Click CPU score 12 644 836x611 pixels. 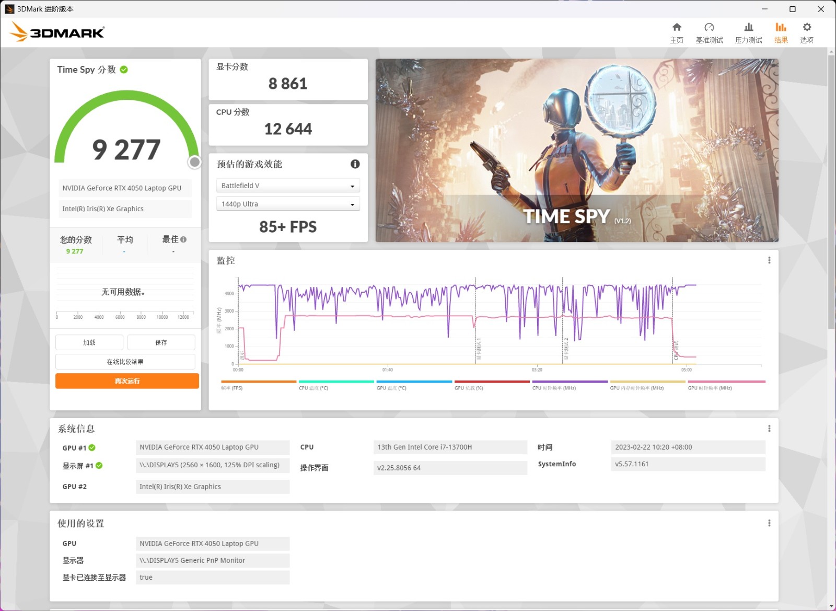288,129
